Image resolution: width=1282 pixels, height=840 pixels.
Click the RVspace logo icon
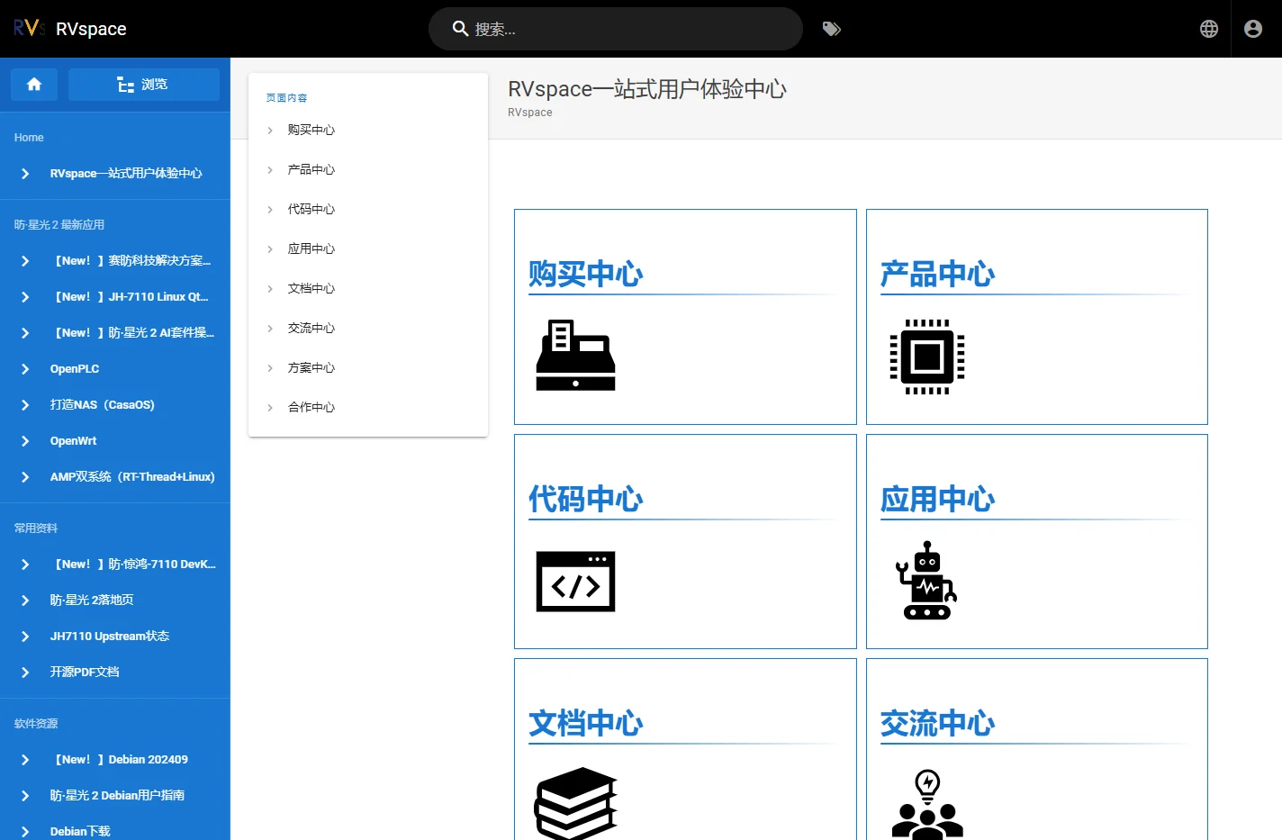click(x=29, y=28)
